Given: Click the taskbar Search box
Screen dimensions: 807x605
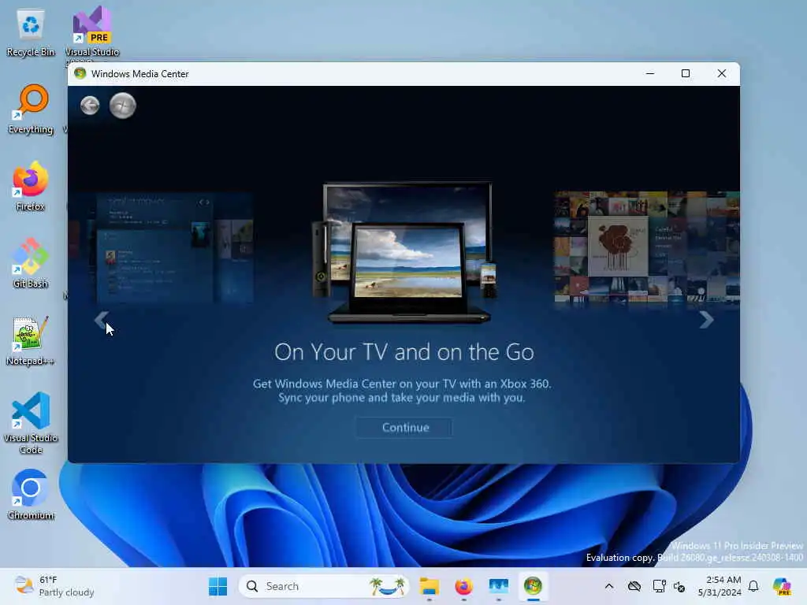Looking at the screenshot, I should point(324,586).
